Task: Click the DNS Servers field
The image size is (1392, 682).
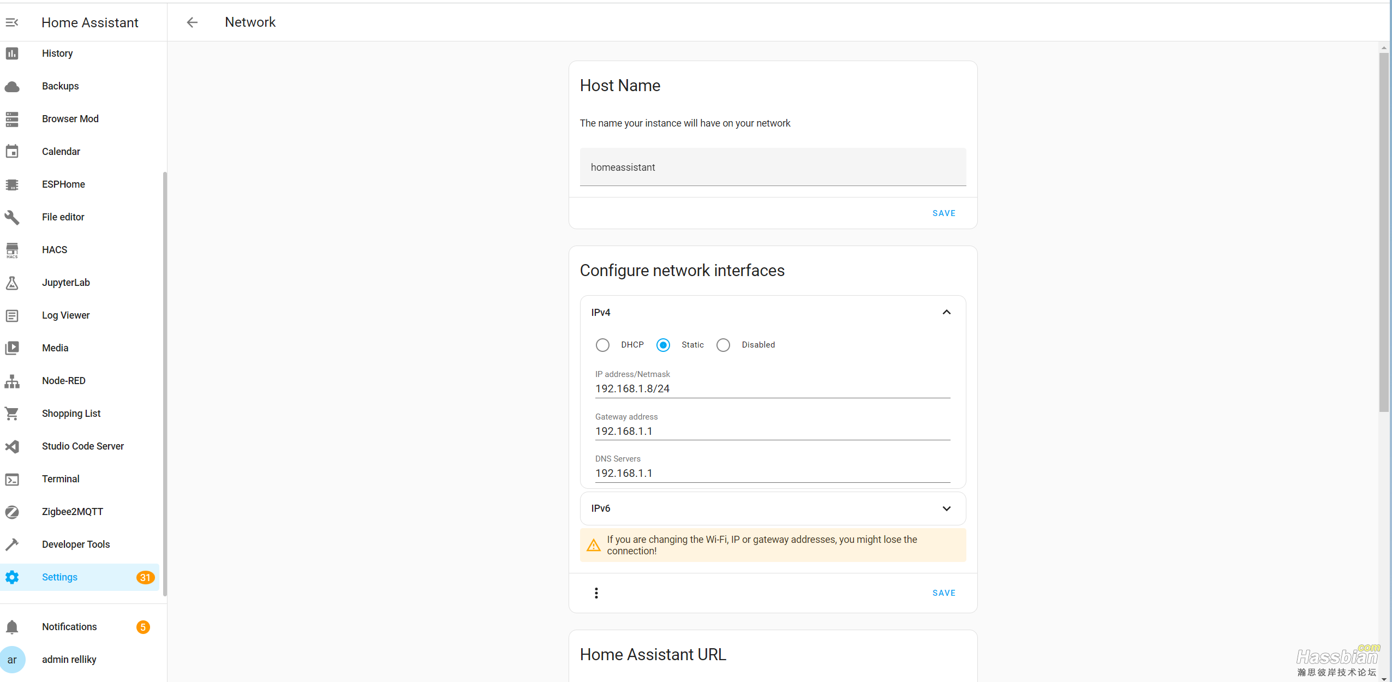Action: 773,468
